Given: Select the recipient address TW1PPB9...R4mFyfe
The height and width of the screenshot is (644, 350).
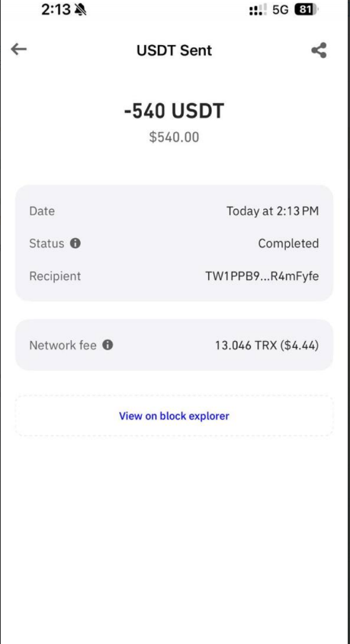Looking at the screenshot, I should 262,276.
